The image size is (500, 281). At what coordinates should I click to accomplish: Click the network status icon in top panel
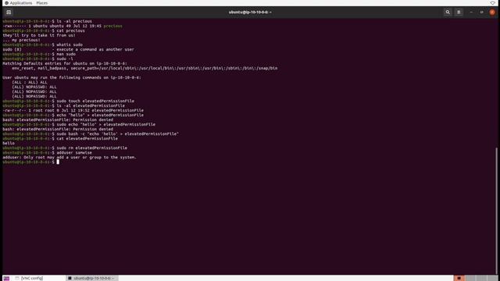coord(493,3)
